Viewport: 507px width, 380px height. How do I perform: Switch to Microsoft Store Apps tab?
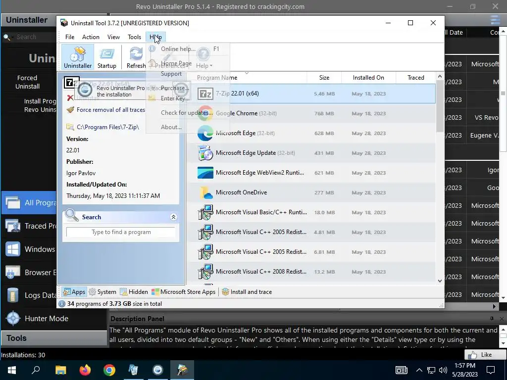183,292
